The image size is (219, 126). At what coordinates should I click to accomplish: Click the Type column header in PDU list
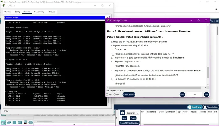(x=179, y=112)
